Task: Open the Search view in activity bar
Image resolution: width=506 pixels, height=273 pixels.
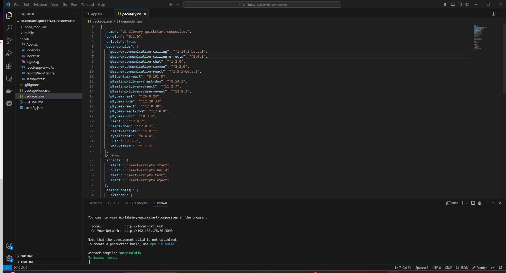Action: click(9, 28)
